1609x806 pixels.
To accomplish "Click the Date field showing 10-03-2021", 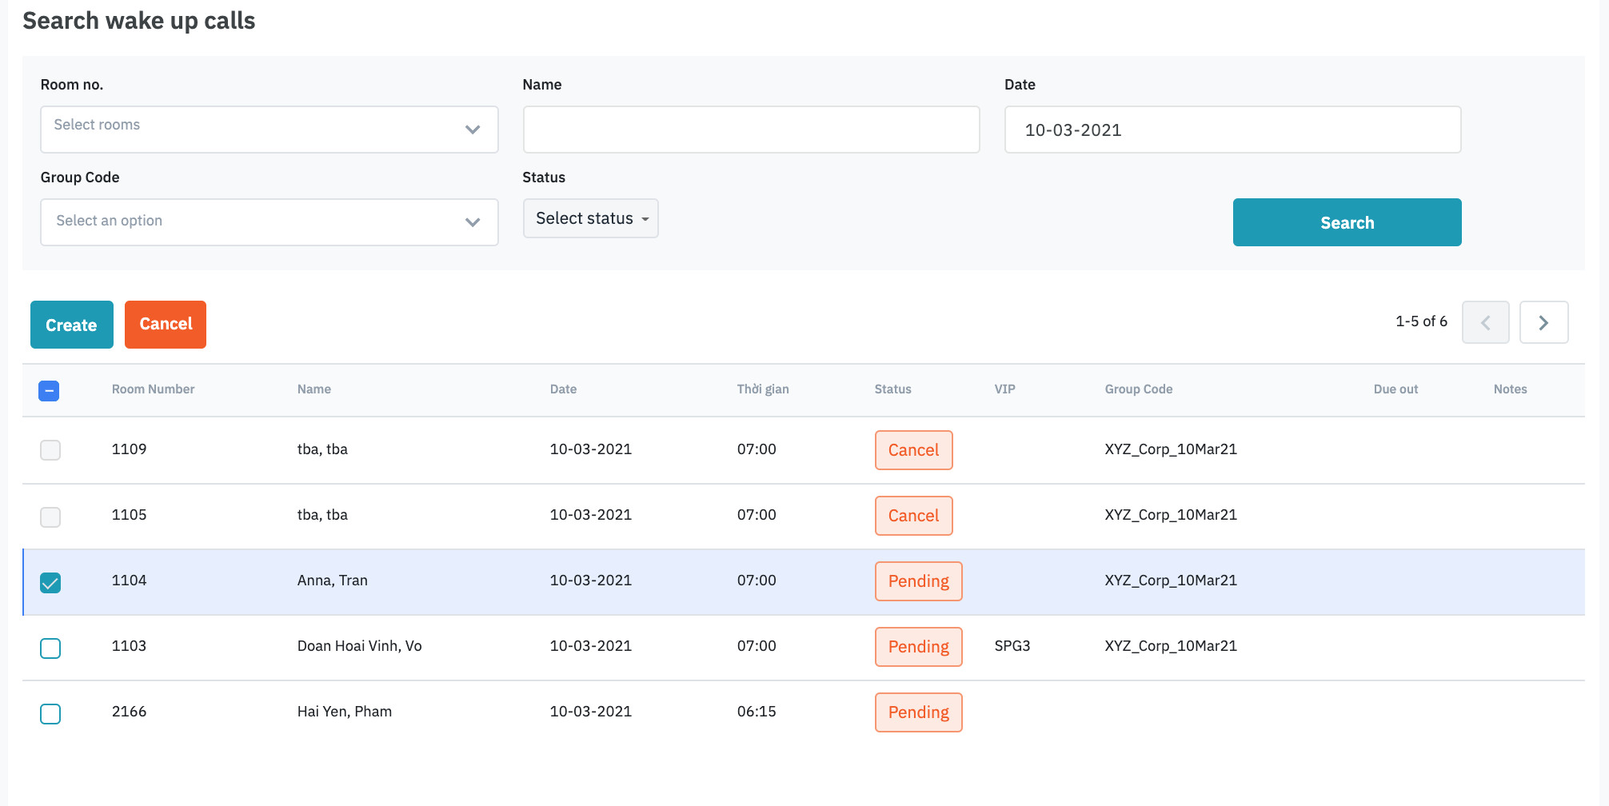I will tap(1232, 130).
